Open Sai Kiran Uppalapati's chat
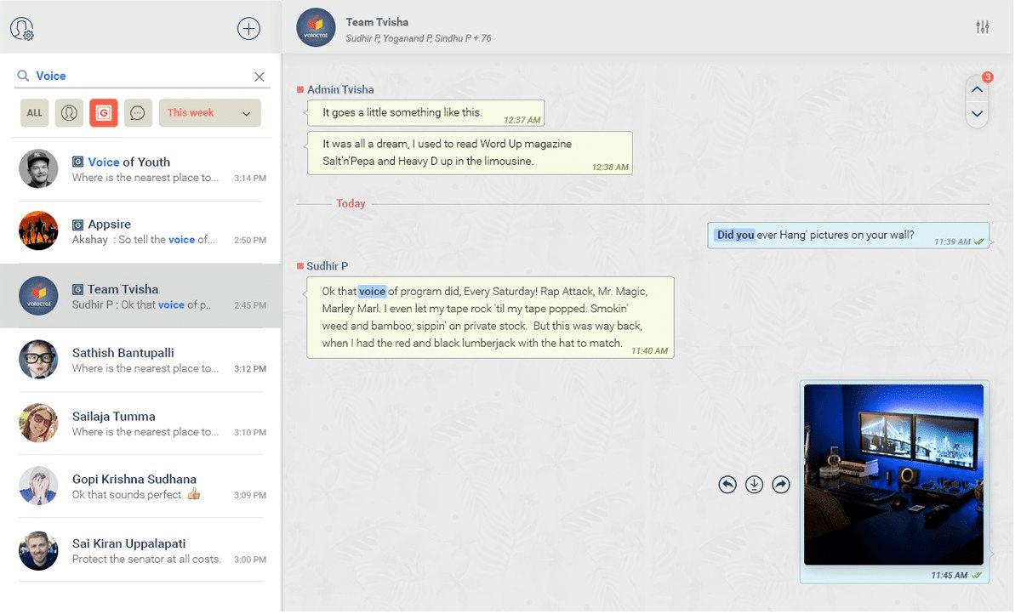Screen dimensions: 1021x614 click(x=141, y=550)
